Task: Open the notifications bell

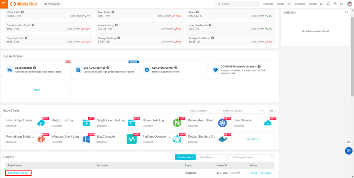Action: pyautogui.click(x=328, y=4)
